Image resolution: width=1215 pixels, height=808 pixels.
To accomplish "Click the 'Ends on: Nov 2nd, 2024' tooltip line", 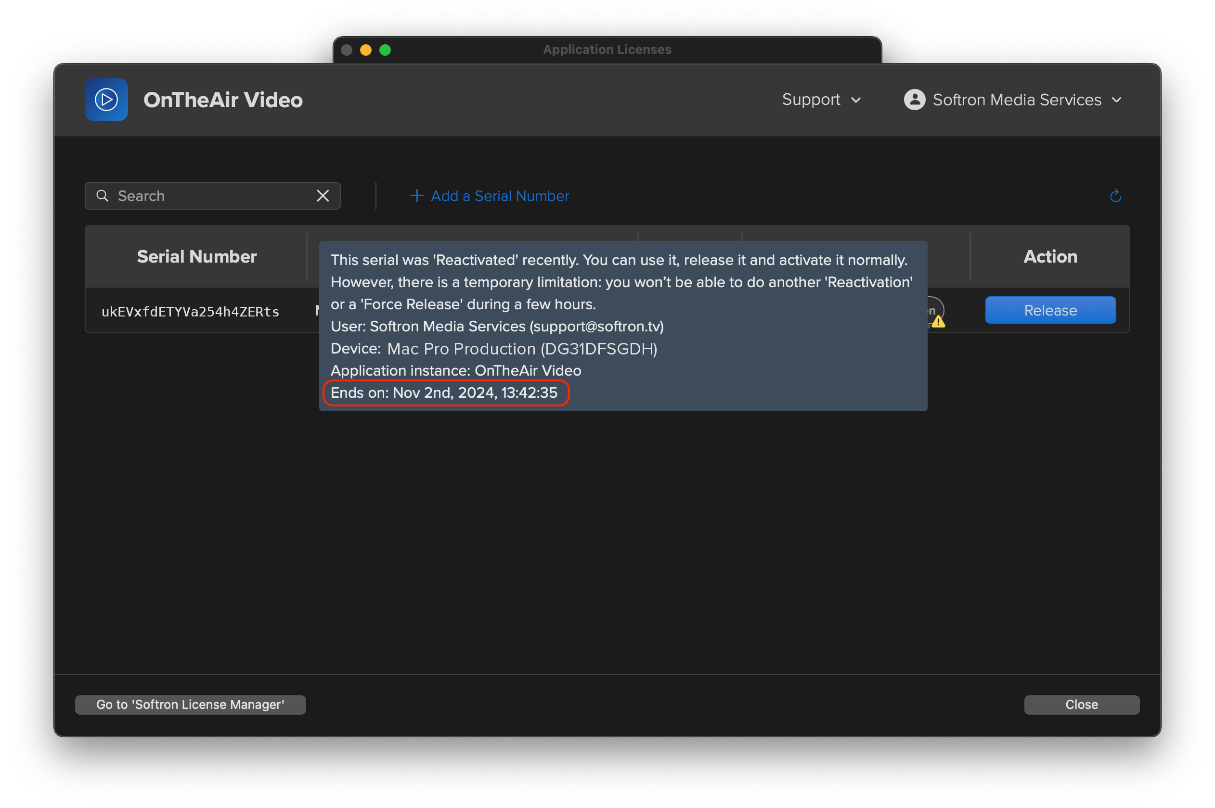I will [x=444, y=392].
